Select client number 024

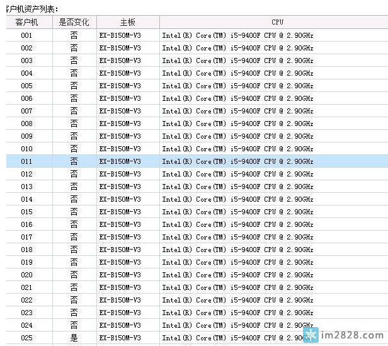[26, 325]
